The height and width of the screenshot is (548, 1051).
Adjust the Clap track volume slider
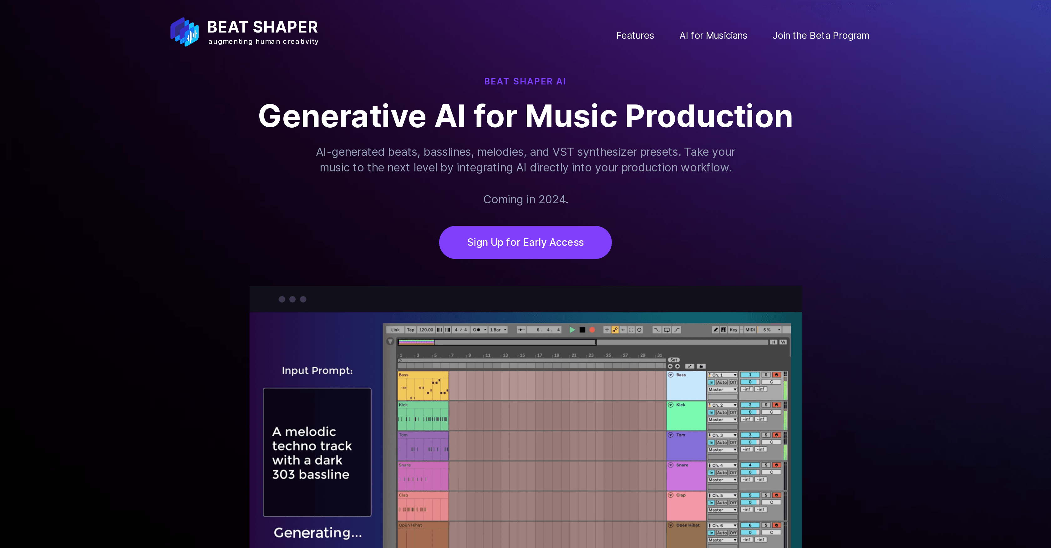click(750, 502)
